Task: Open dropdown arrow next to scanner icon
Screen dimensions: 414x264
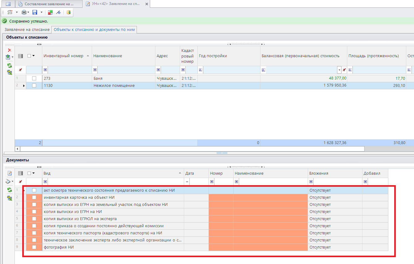Action: (x=13, y=181)
